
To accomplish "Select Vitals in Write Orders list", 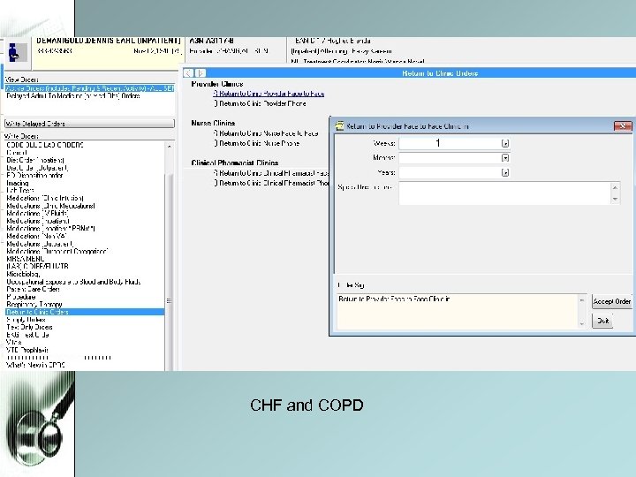I will [14, 343].
